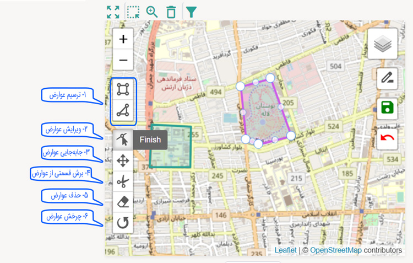Activate the scissors cut tool
Image resolution: width=413 pixels, height=263 pixels.
coord(123,181)
